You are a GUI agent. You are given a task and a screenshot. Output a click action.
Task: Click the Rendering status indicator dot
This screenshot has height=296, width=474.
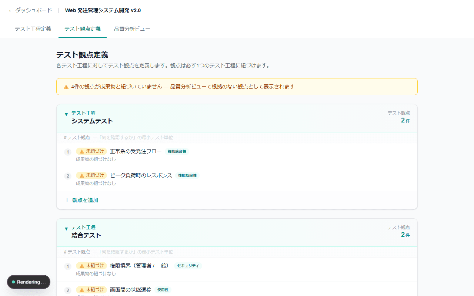tap(13, 282)
